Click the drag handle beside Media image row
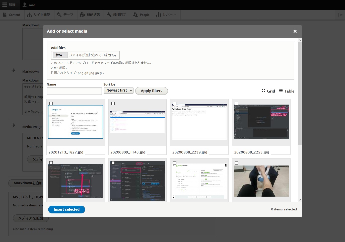The height and width of the screenshot is (242, 345). [13, 125]
